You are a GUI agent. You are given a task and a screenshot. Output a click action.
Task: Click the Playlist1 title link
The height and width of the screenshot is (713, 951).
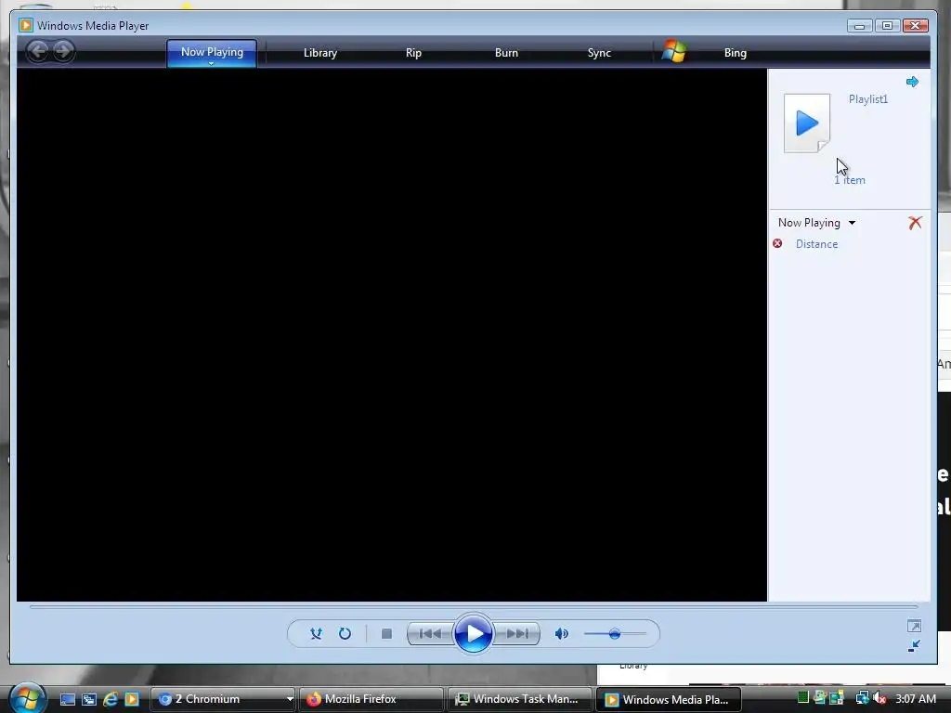(868, 98)
